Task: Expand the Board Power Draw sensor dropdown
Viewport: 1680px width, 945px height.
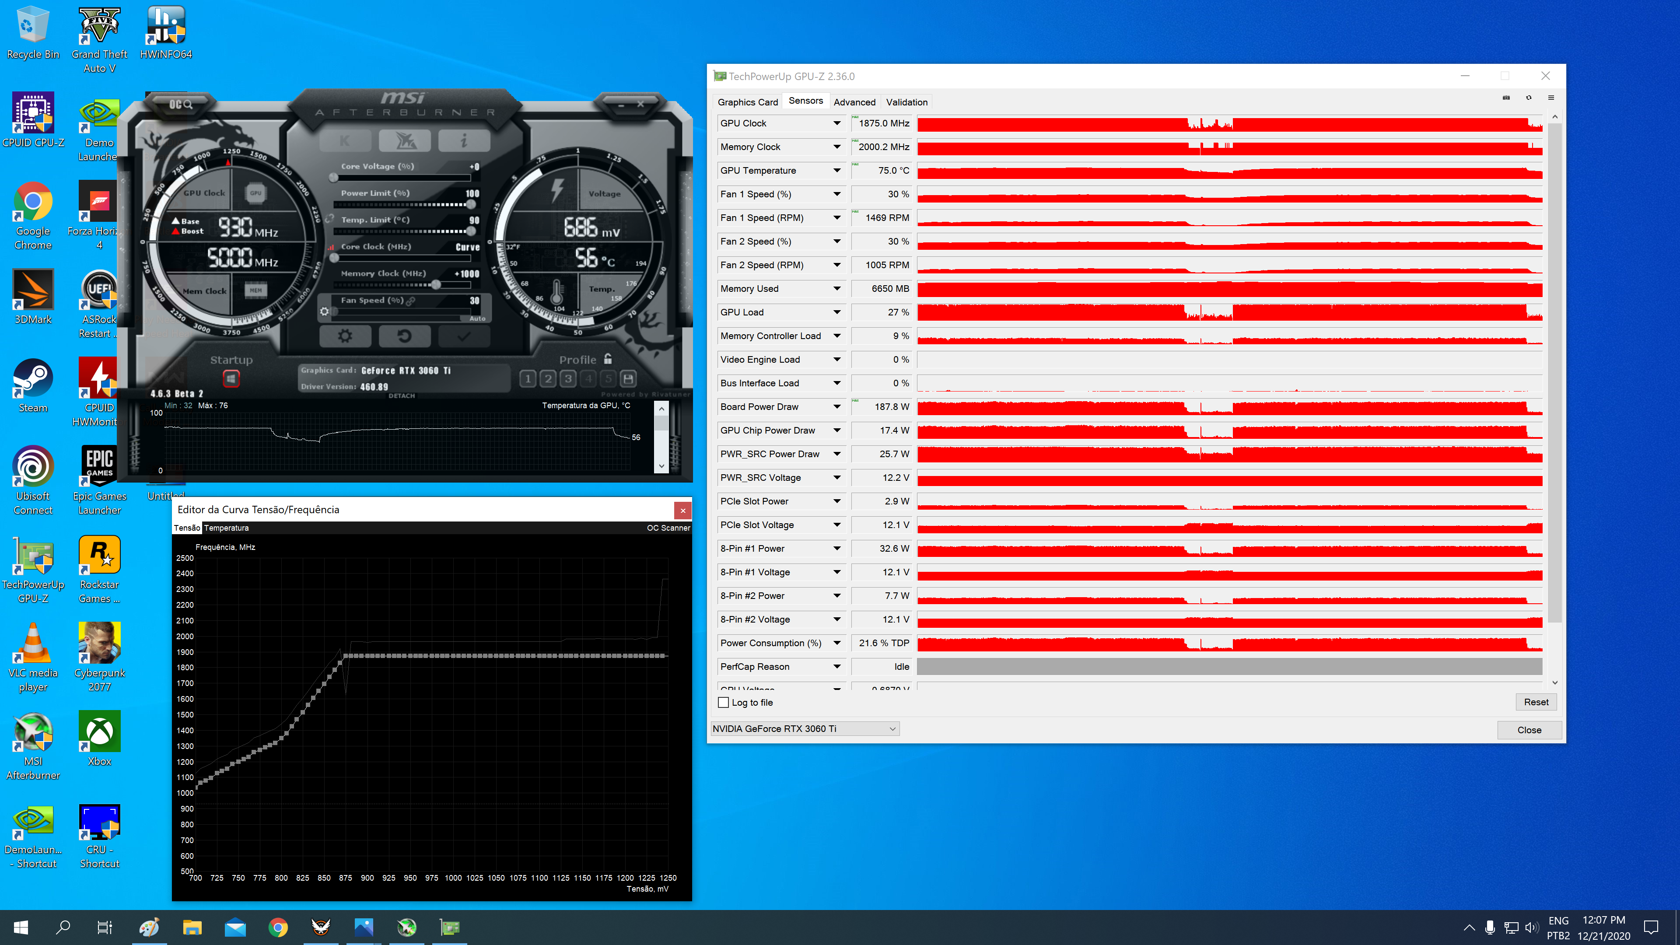Action: [x=837, y=406]
